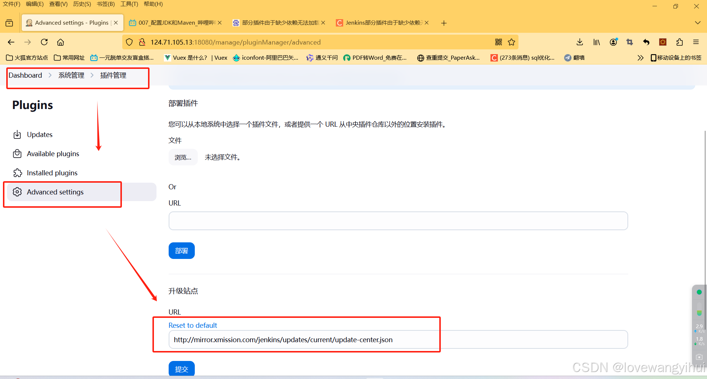Click the 部署 deploy button
Image resolution: width=707 pixels, height=379 pixels.
(x=182, y=251)
